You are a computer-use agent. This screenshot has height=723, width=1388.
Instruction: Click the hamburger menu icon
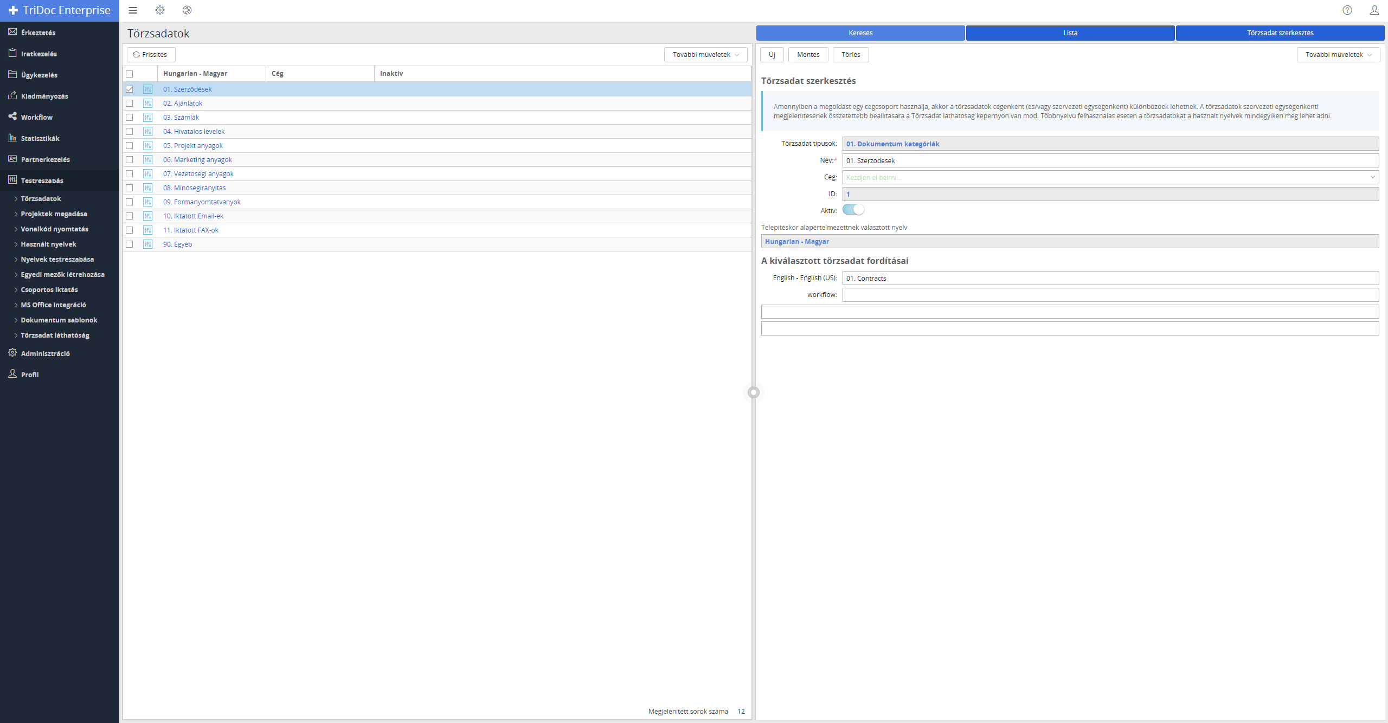pos(133,10)
